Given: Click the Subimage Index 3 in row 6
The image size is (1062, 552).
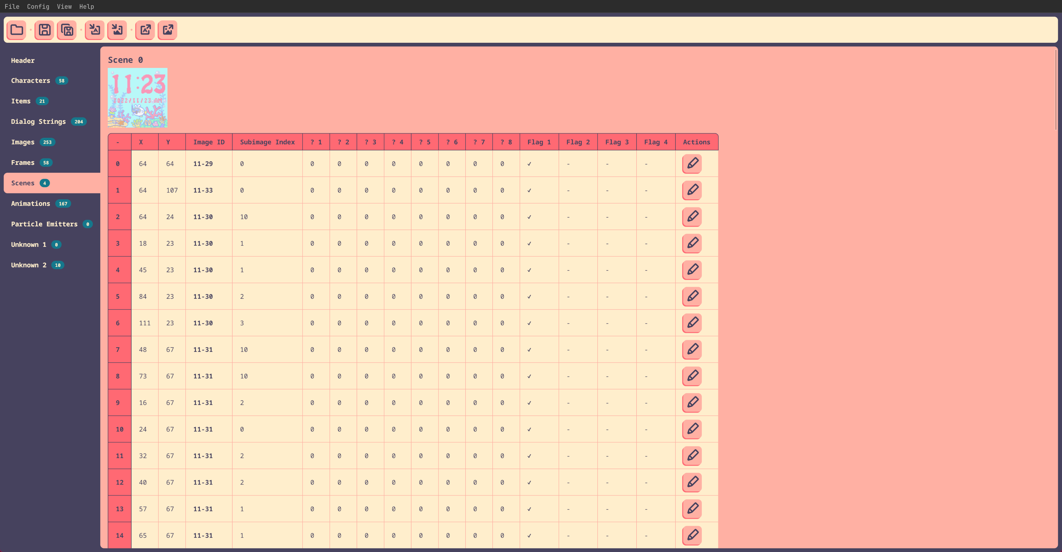Looking at the screenshot, I should pos(242,323).
